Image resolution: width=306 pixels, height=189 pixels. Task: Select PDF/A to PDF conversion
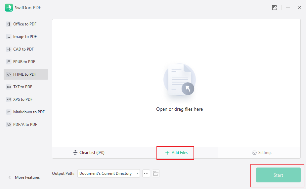[26, 125]
